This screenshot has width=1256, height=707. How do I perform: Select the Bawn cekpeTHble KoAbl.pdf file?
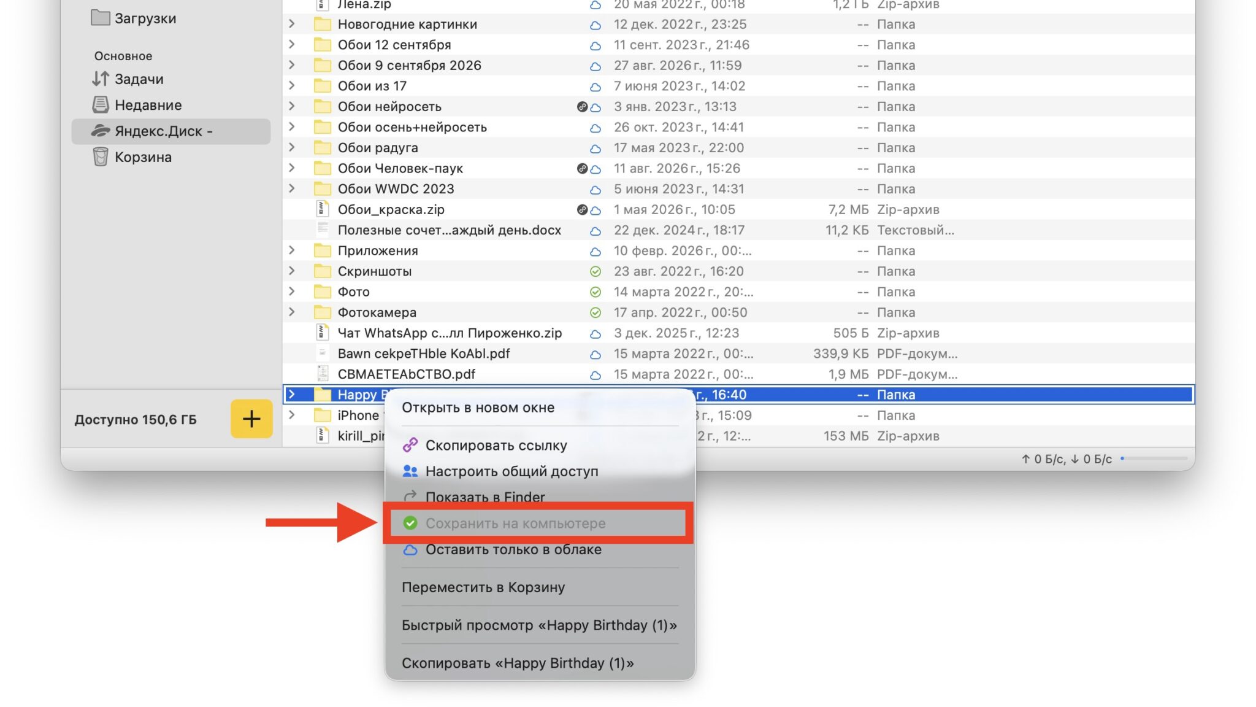[x=738, y=353]
